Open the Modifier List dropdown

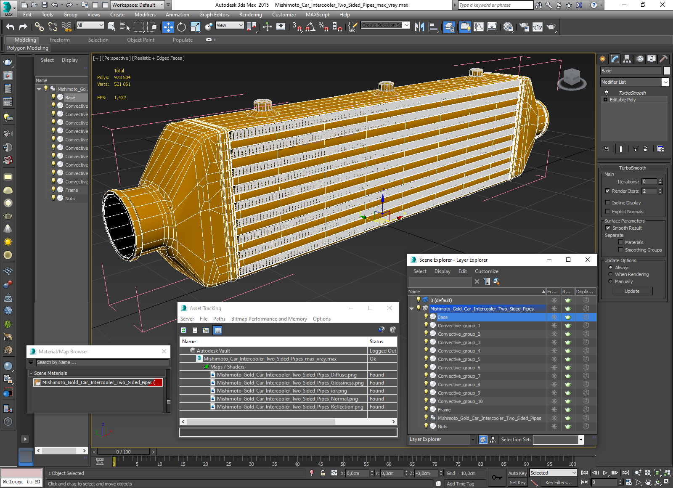click(x=665, y=82)
